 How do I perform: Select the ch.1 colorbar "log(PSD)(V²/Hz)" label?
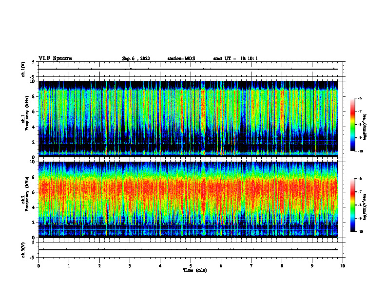click(x=365, y=127)
